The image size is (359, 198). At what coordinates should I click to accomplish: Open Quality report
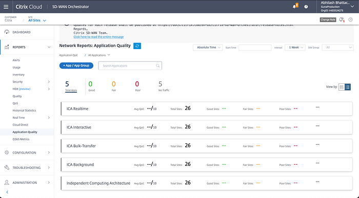pyautogui.click(x=17, y=96)
